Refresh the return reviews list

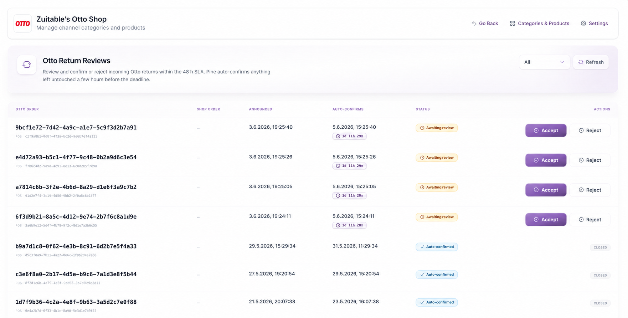[x=591, y=62]
